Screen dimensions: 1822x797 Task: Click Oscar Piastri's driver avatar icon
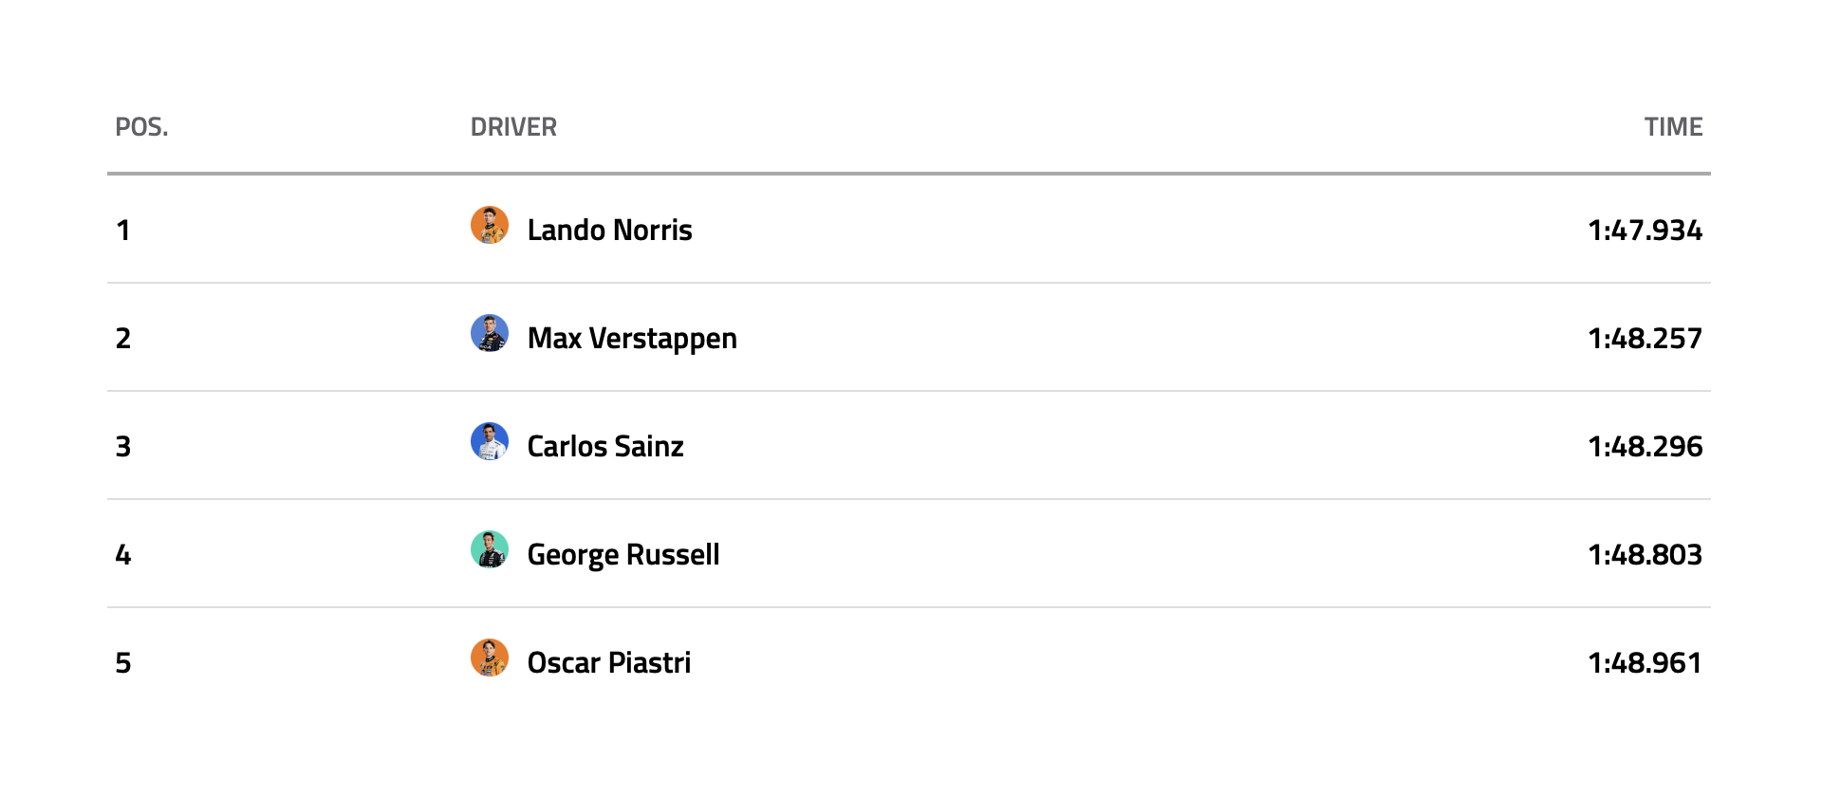pos(490,658)
